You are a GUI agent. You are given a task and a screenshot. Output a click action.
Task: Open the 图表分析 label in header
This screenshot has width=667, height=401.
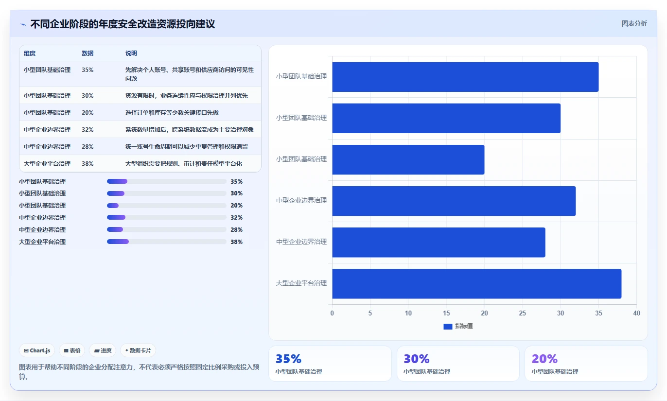(x=634, y=23)
